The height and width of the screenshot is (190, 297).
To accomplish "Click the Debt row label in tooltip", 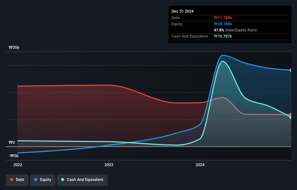I will pos(175,18).
